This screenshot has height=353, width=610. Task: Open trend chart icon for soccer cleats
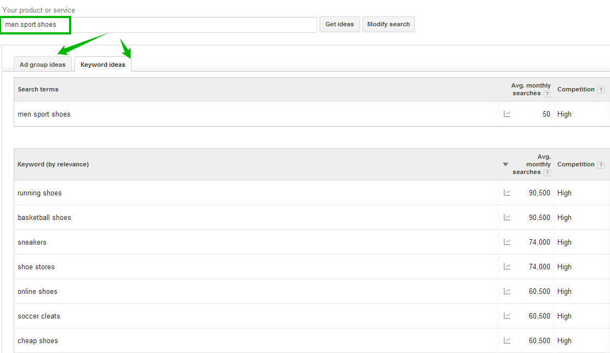507,316
